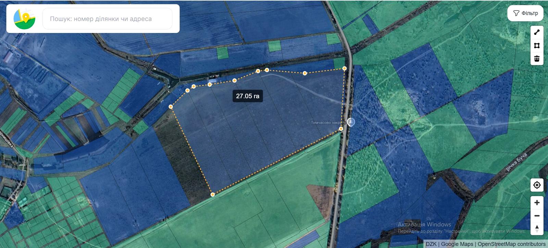Open the DZK attribution link
The image size is (548, 248).
(431, 244)
